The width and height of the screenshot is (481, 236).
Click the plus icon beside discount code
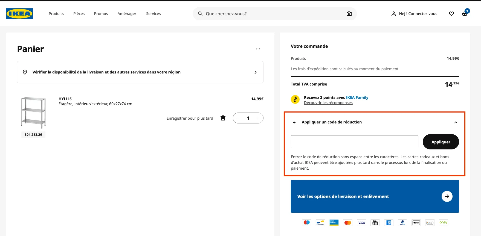tap(294, 122)
